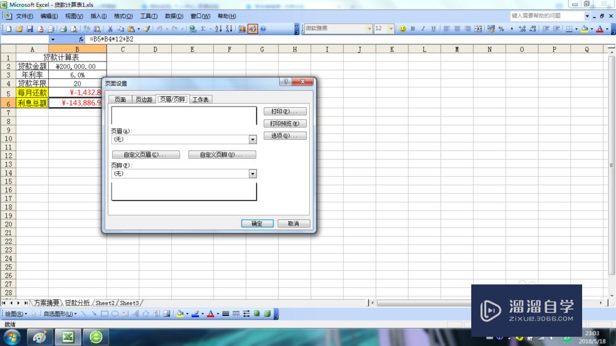Click the Print Preview magnifier icon
Image resolution: width=616 pixels, height=346 pixels.
(73, 29)
